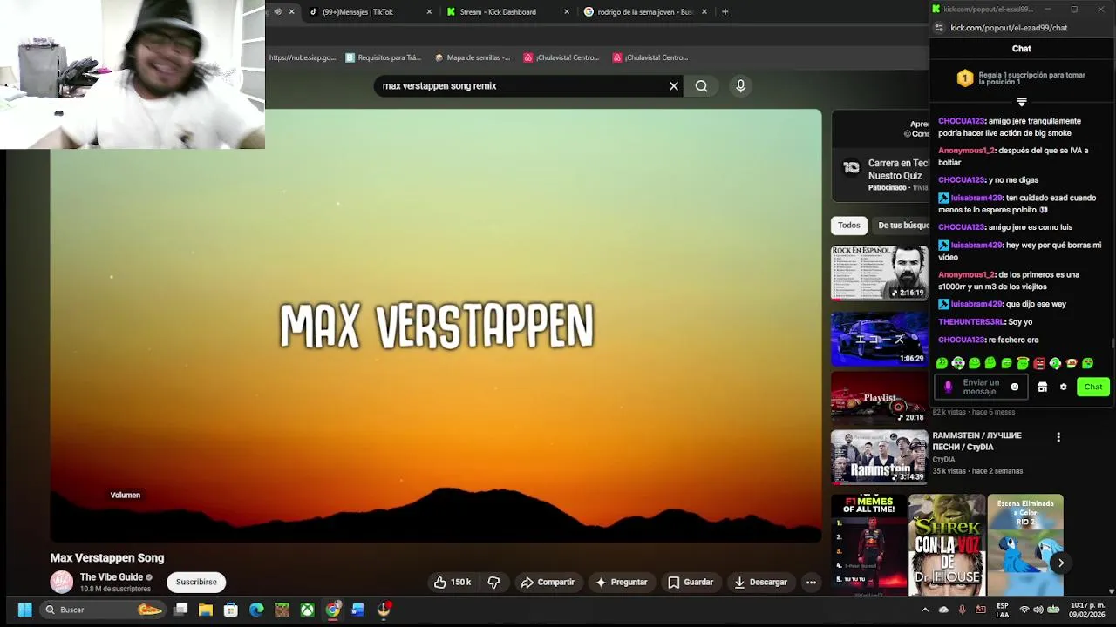Open Rock En Español video thumbnail

coord(879,273)
